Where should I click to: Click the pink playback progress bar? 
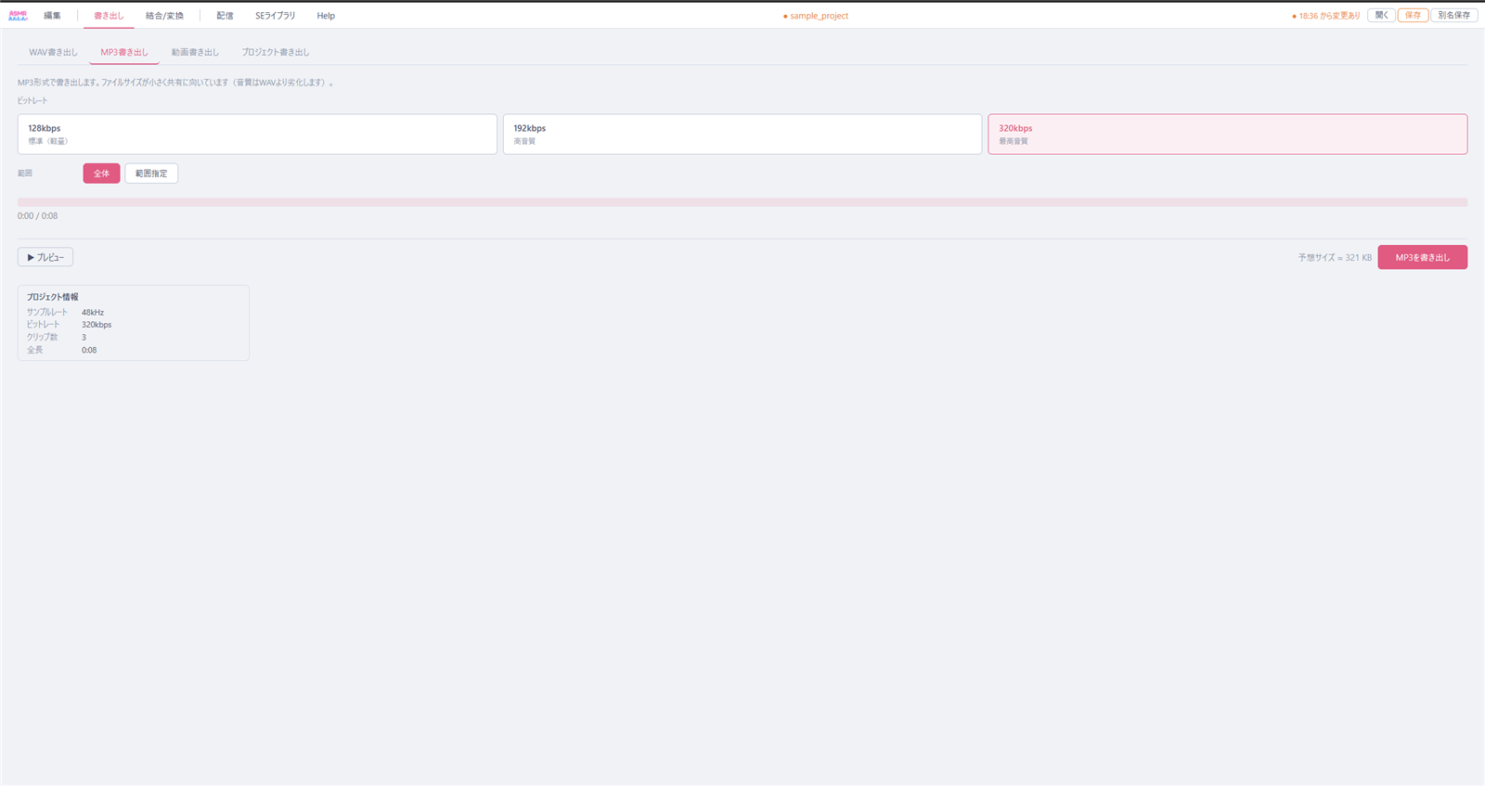click(742, 202)
